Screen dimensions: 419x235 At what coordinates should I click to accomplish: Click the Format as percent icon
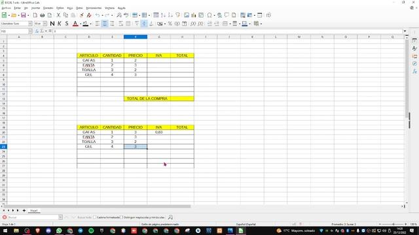(x=170, y=23)
